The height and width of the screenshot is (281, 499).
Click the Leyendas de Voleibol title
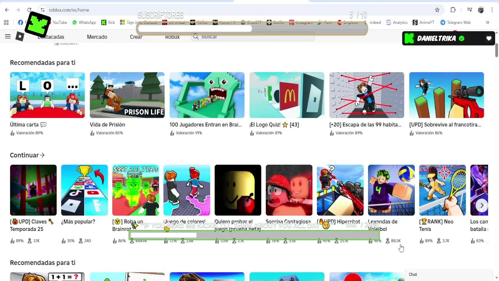tap(383, 225)
